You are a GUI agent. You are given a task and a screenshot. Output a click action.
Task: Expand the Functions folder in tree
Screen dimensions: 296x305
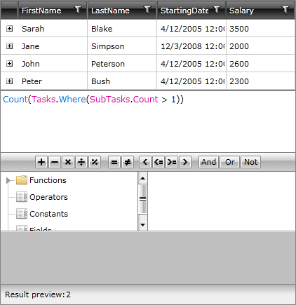point(8,180)
